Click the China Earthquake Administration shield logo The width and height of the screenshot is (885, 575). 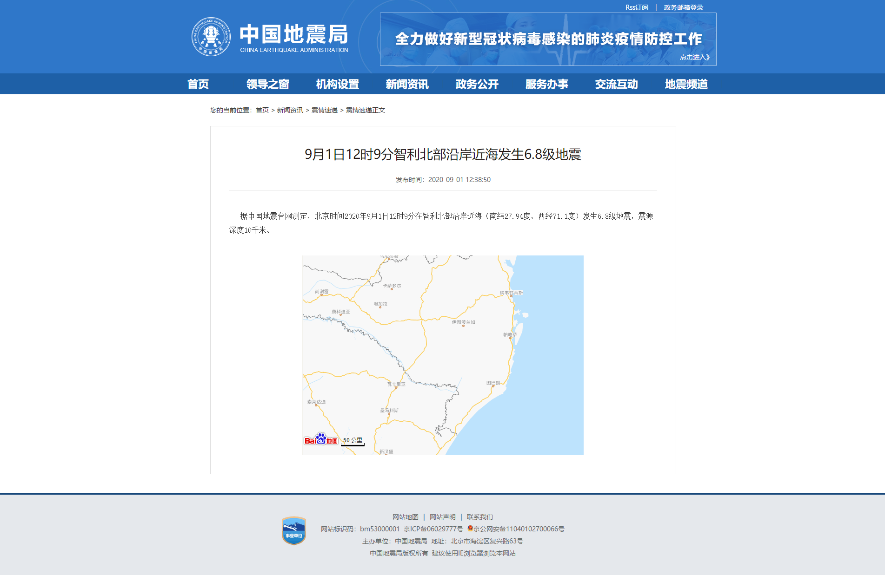pos(211,36)
